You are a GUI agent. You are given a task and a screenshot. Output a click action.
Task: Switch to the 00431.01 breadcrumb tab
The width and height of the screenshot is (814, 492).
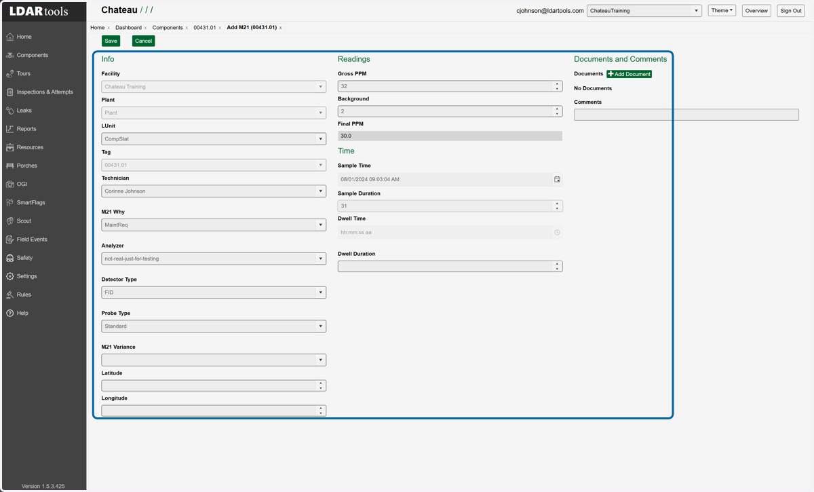coord(205,28)
